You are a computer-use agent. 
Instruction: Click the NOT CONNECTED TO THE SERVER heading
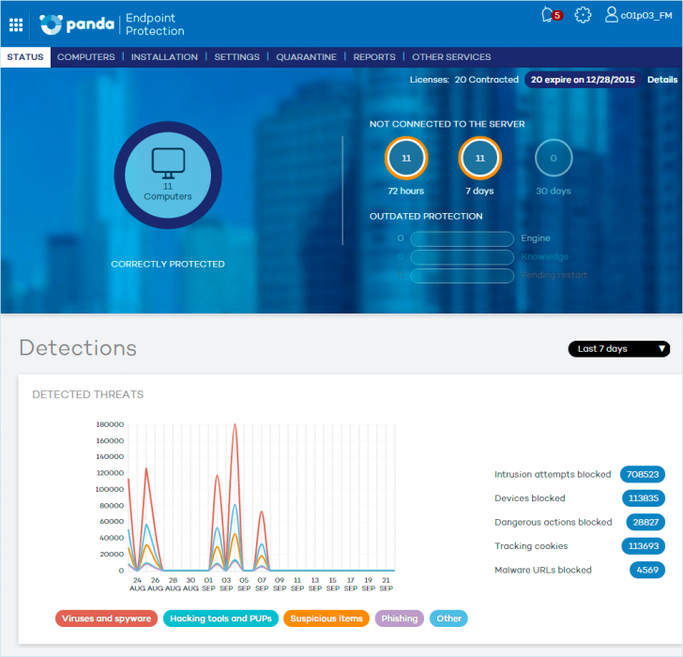pos(447,124)
